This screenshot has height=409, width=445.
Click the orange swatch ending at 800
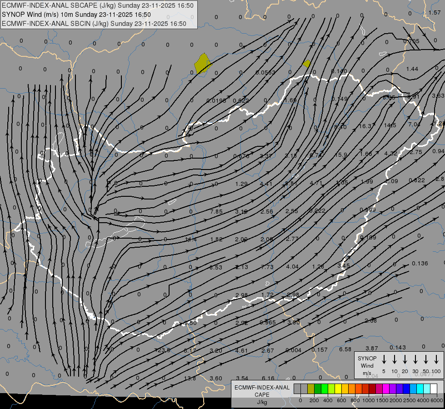352,389
